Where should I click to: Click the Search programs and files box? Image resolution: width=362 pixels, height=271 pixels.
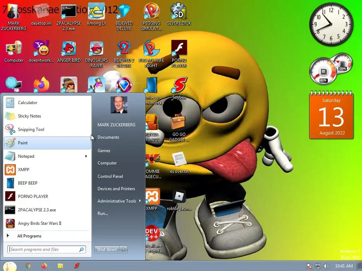[47, 249]
